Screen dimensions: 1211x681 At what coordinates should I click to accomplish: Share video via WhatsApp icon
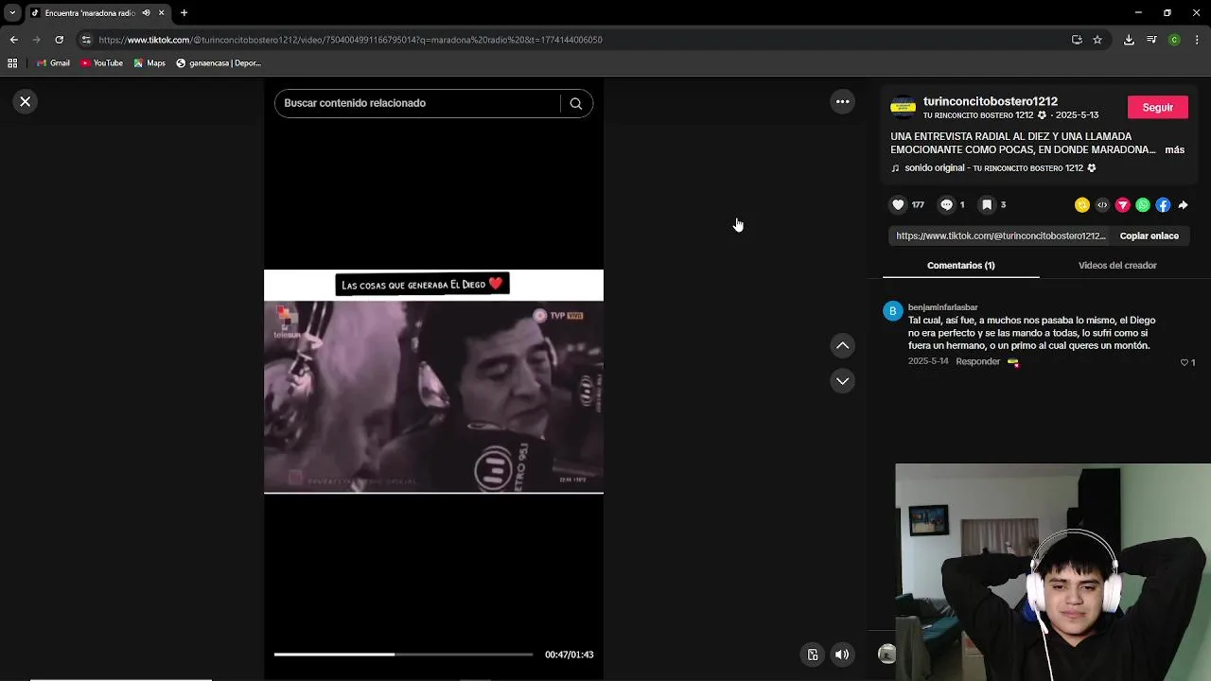coord(1143,205)
